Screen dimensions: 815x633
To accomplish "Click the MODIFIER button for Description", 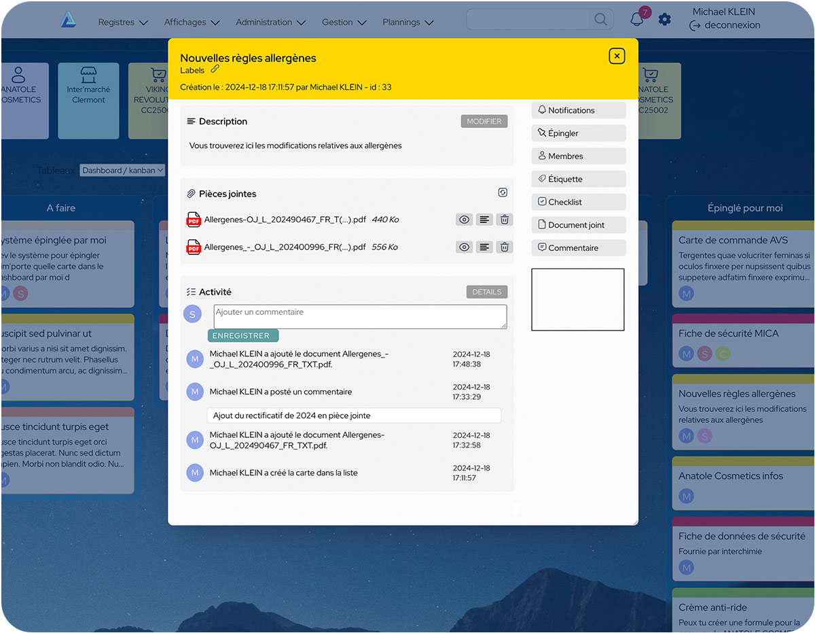I will 484,122.
